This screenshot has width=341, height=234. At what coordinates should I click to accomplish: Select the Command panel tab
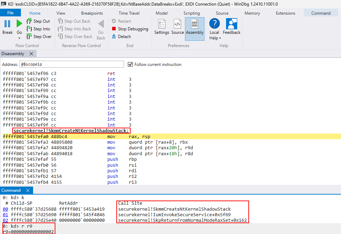(x=11, y=190)
